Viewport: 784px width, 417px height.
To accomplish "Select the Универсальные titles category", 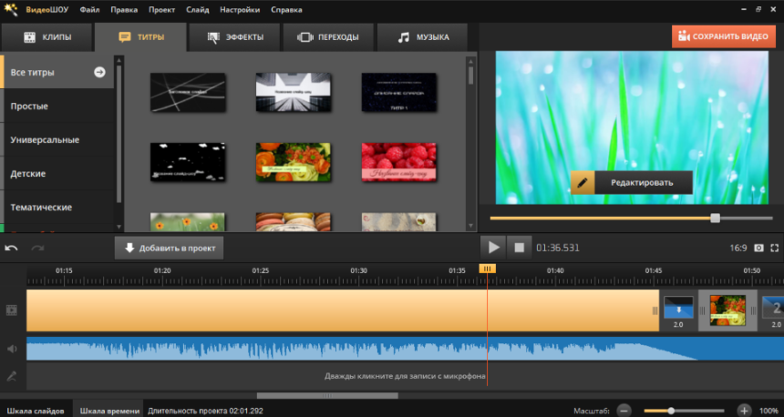I will pyautogui.click(x=58, y=140).
